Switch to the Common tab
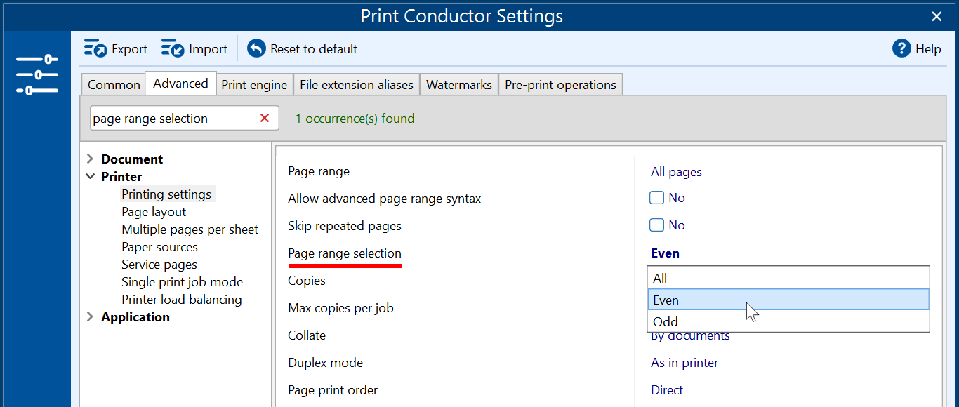The height and width of the screenshot is (407, 959). click(x=114, y=84)
